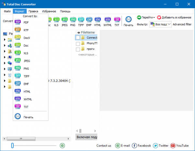Open the YouTube channel icon
The height and width of the screenshot is (151, 195).
173,146
